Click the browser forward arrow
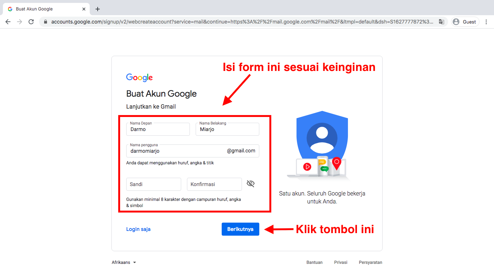The height and width of the screenshot is (278, 494). coord(20,22)
